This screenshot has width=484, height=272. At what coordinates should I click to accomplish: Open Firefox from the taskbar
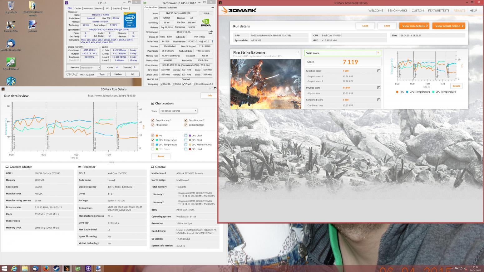click(x=46, y=268)
